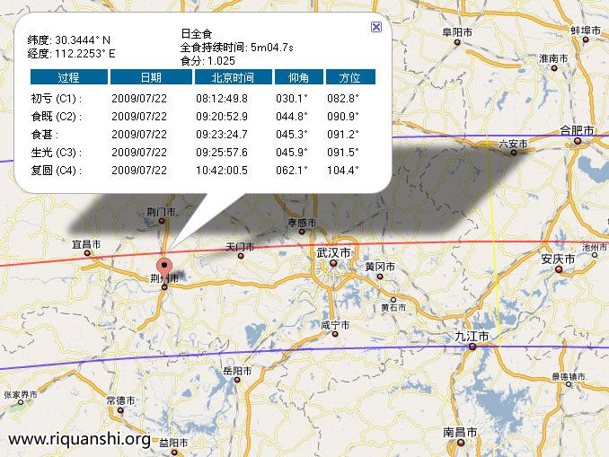Click the 九江市 map label
Viewport: 609px width, 457px height.
pos(472,337)
